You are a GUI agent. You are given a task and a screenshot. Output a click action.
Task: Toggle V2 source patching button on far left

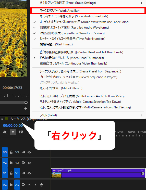(x=5, y=163)
